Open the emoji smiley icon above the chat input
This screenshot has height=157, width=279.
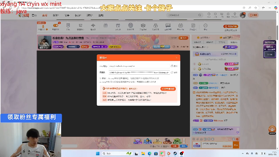click(x=194, y=139)
